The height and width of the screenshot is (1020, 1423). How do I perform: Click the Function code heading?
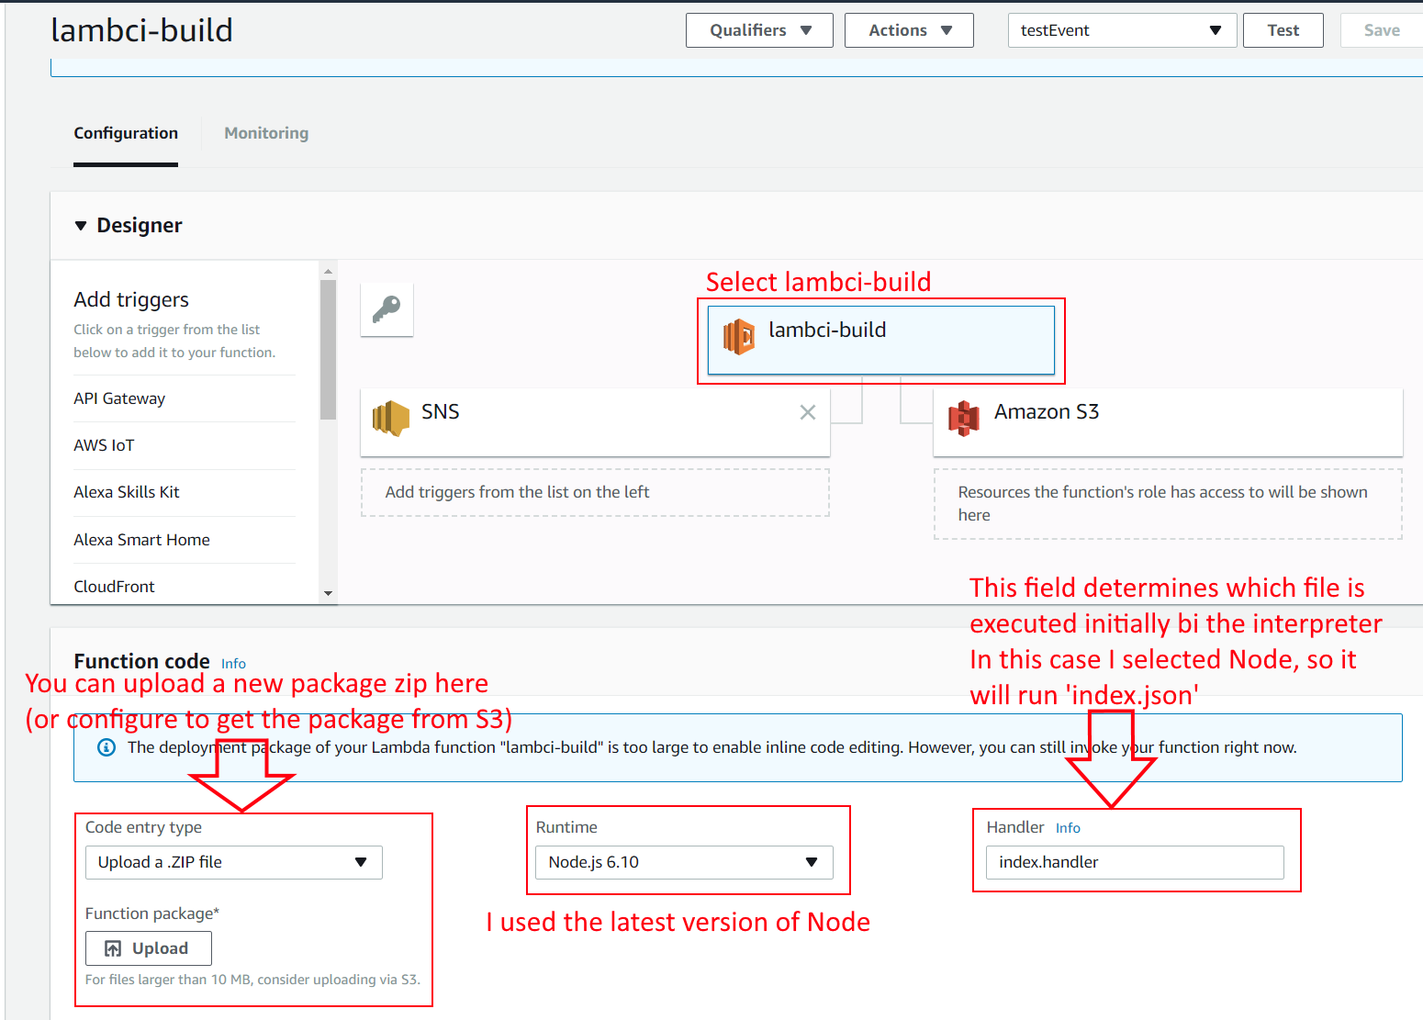tap(141, 661)
